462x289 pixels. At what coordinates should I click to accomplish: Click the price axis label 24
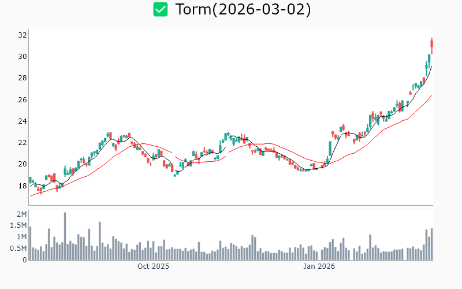tap(23, 121)
